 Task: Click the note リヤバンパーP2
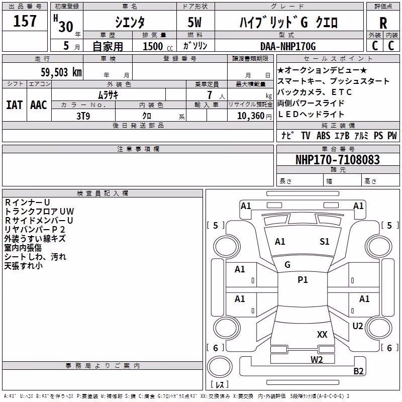click(x=35, y=230)
